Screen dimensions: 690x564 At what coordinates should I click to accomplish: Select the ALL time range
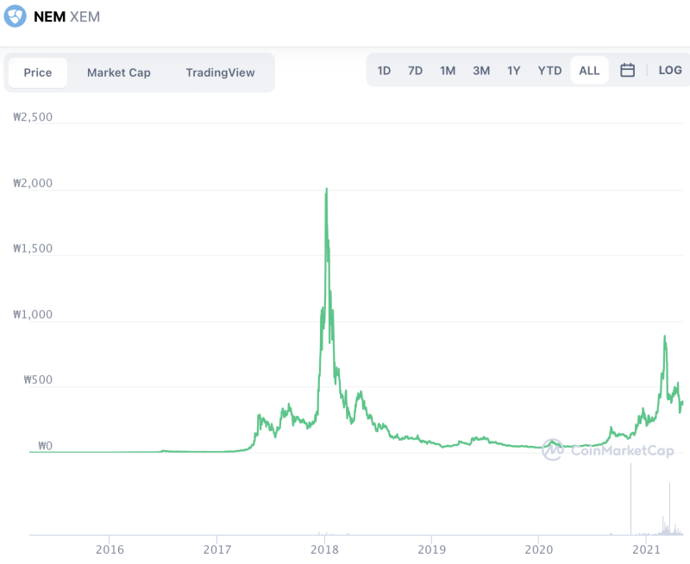589,71
